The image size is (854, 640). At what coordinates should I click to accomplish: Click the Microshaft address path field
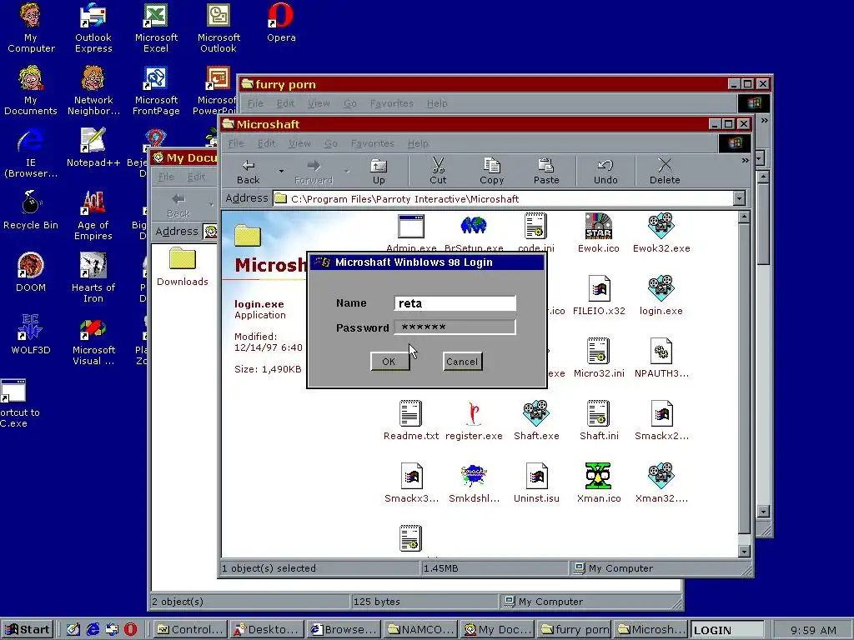[x=503, y=198]
